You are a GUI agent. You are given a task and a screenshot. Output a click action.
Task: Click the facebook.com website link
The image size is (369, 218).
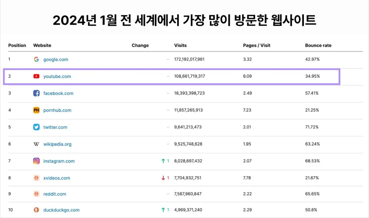pyautogui.click(x=58, y=93)
